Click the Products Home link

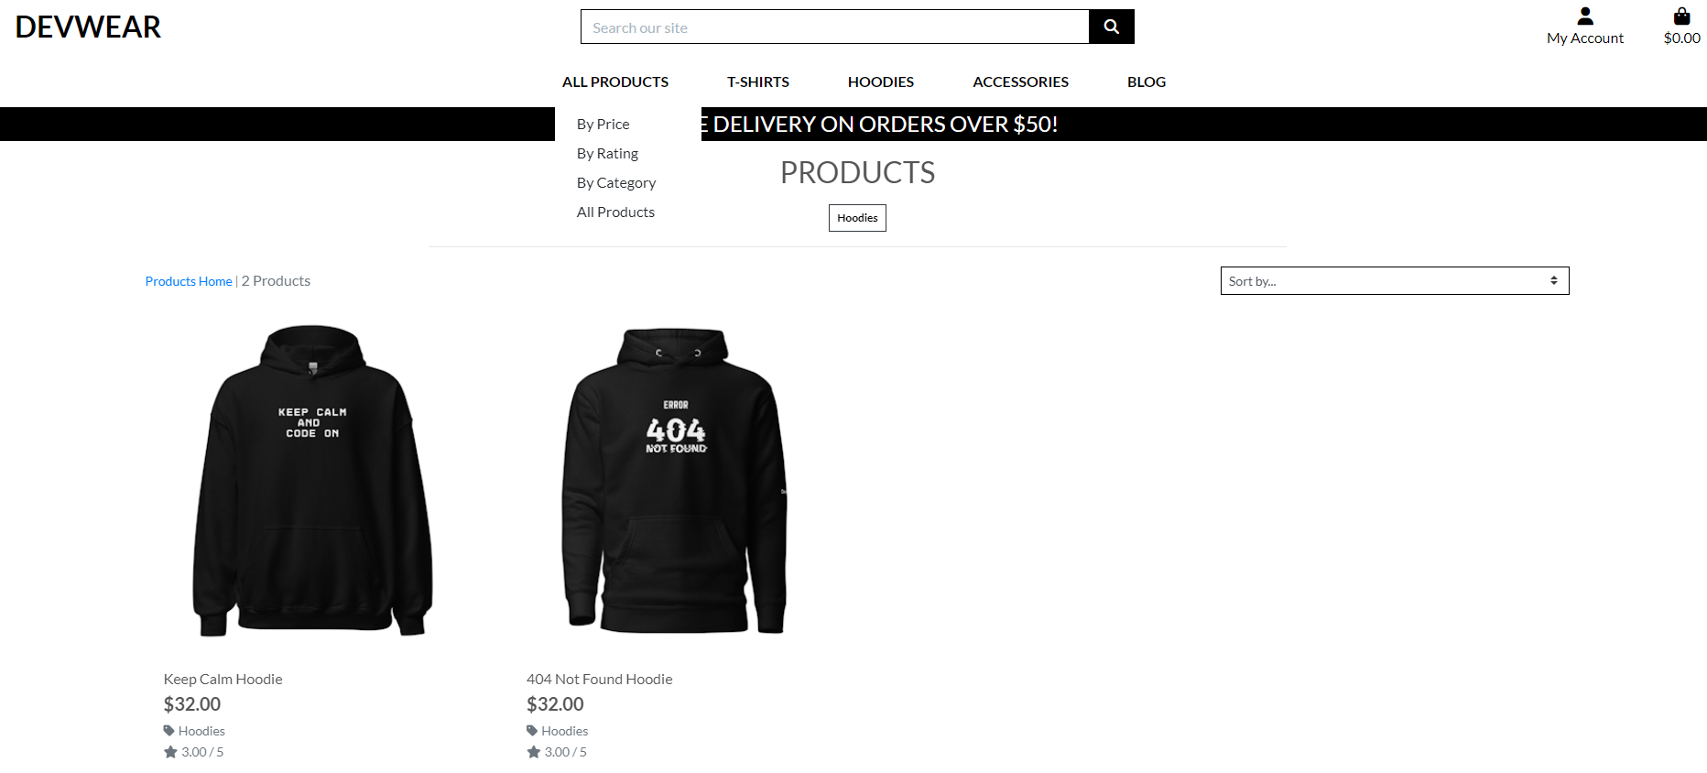pos(189,281)
